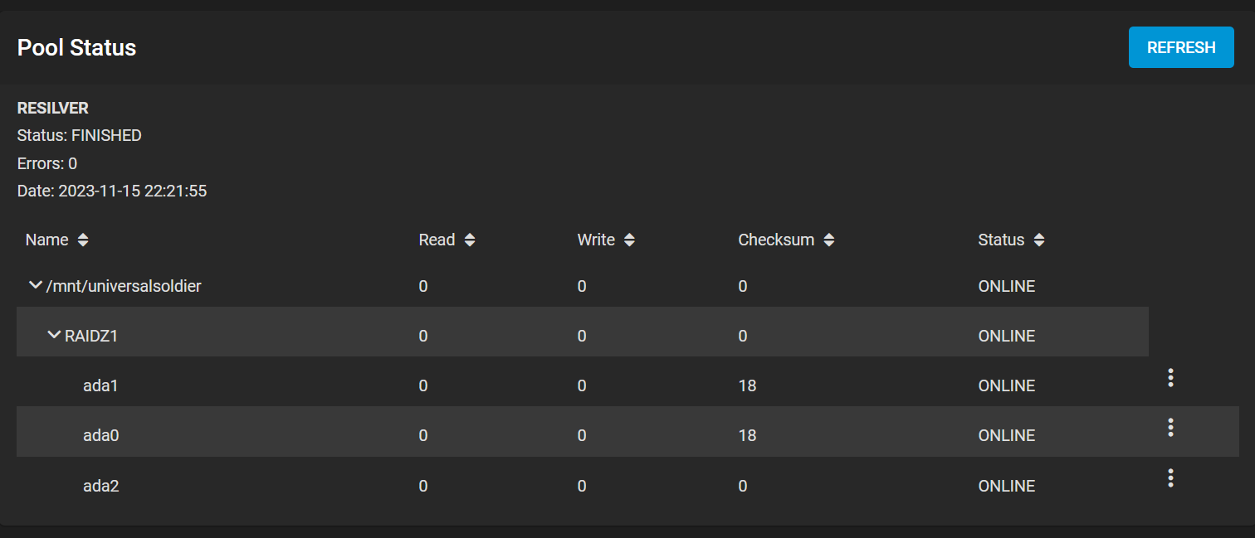Sort by Status column arrows
This screenshot has width=1255, height=538.
click(x=1038, y=240)
